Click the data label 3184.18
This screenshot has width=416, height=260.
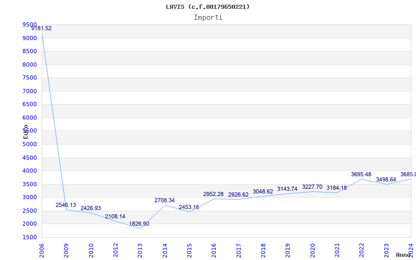[336, 188]
